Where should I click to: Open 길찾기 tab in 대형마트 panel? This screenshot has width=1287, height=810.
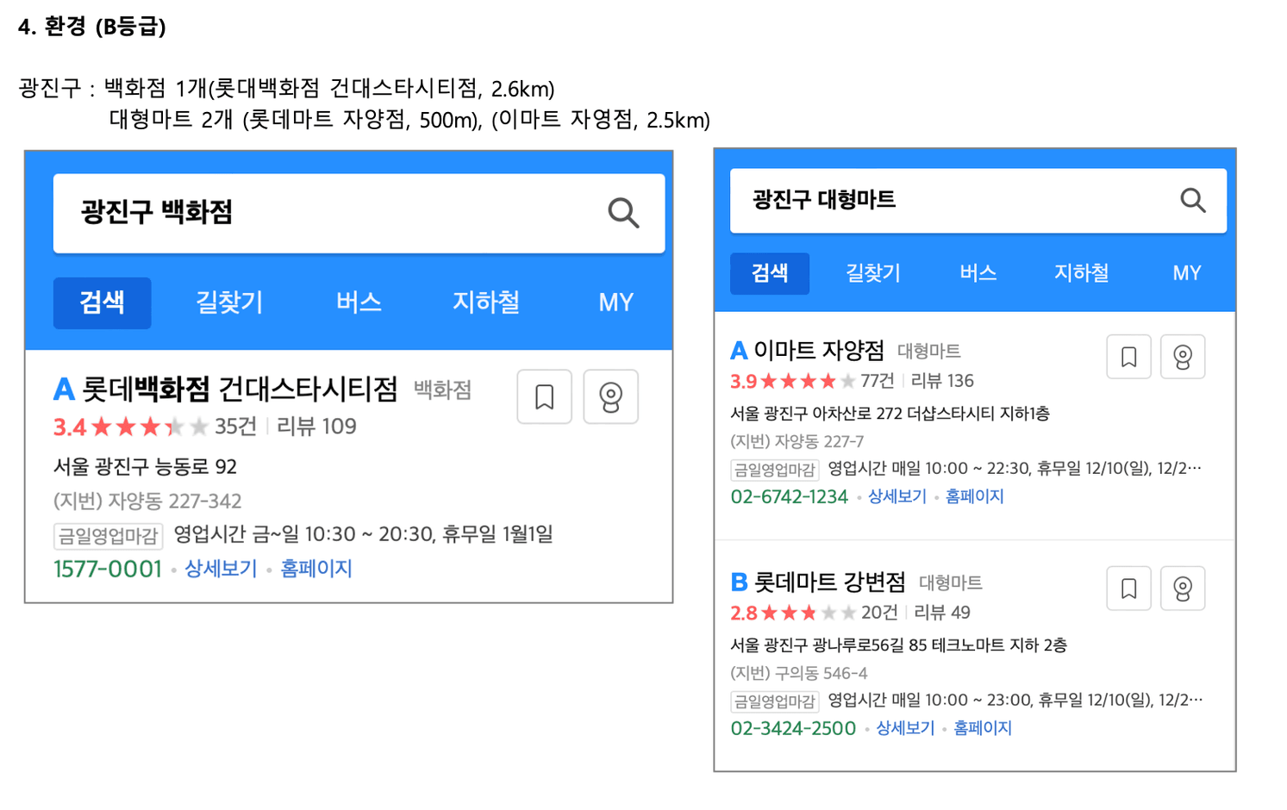click(873, 273)
